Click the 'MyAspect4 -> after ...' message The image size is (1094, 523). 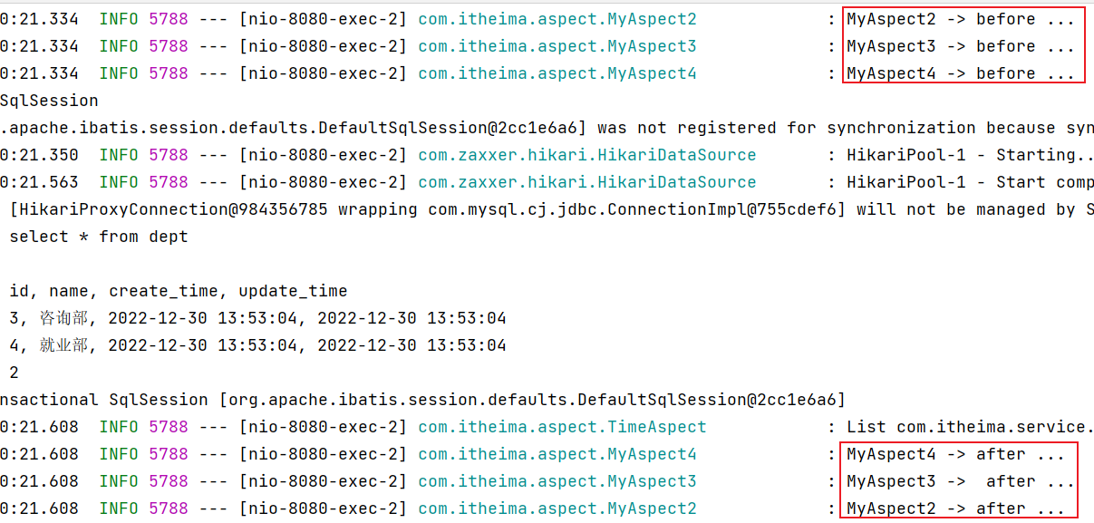coord(955,454)
